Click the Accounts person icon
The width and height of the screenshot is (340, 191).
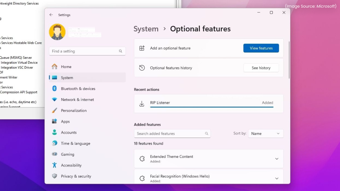[x=54, y=132]
